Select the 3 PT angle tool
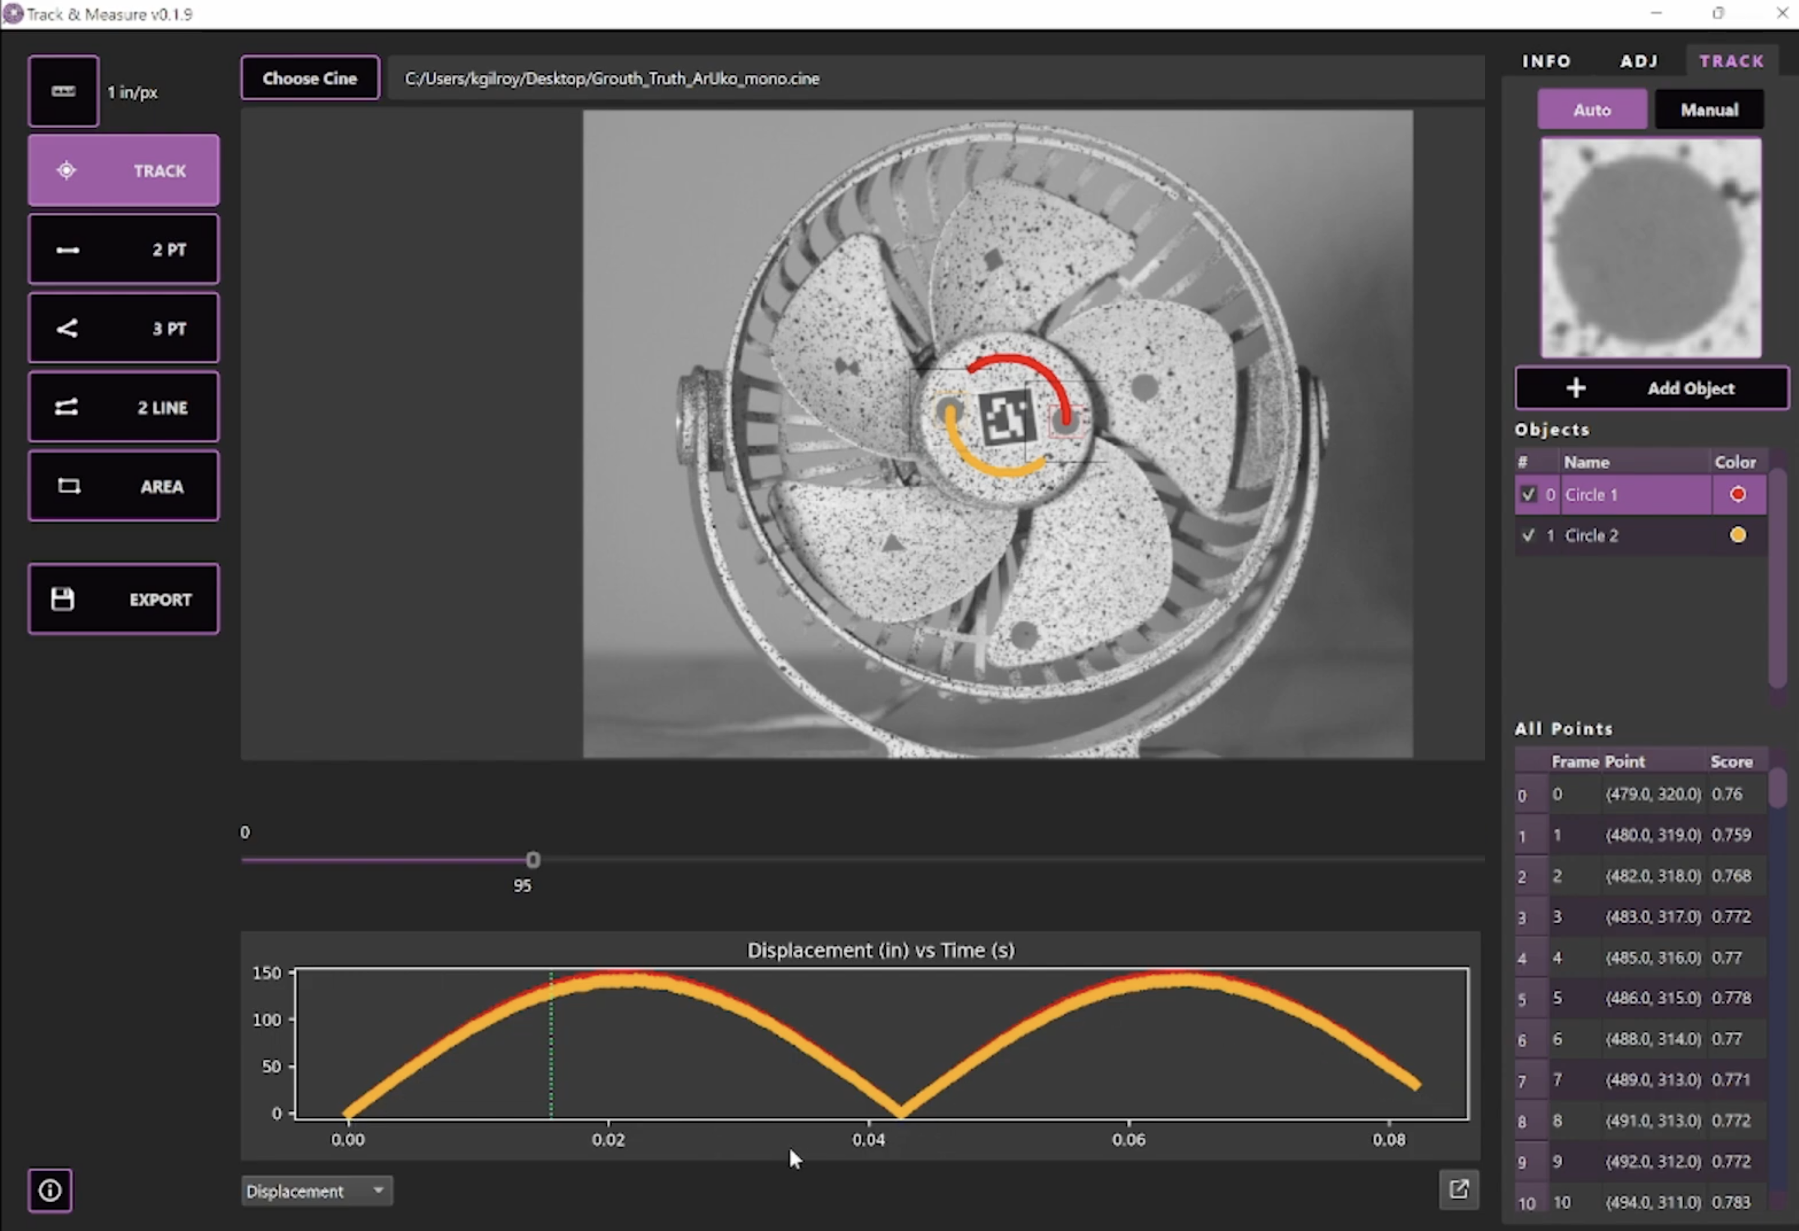1799x1231 pixels. pyautogui.click(x=123, y=328)
